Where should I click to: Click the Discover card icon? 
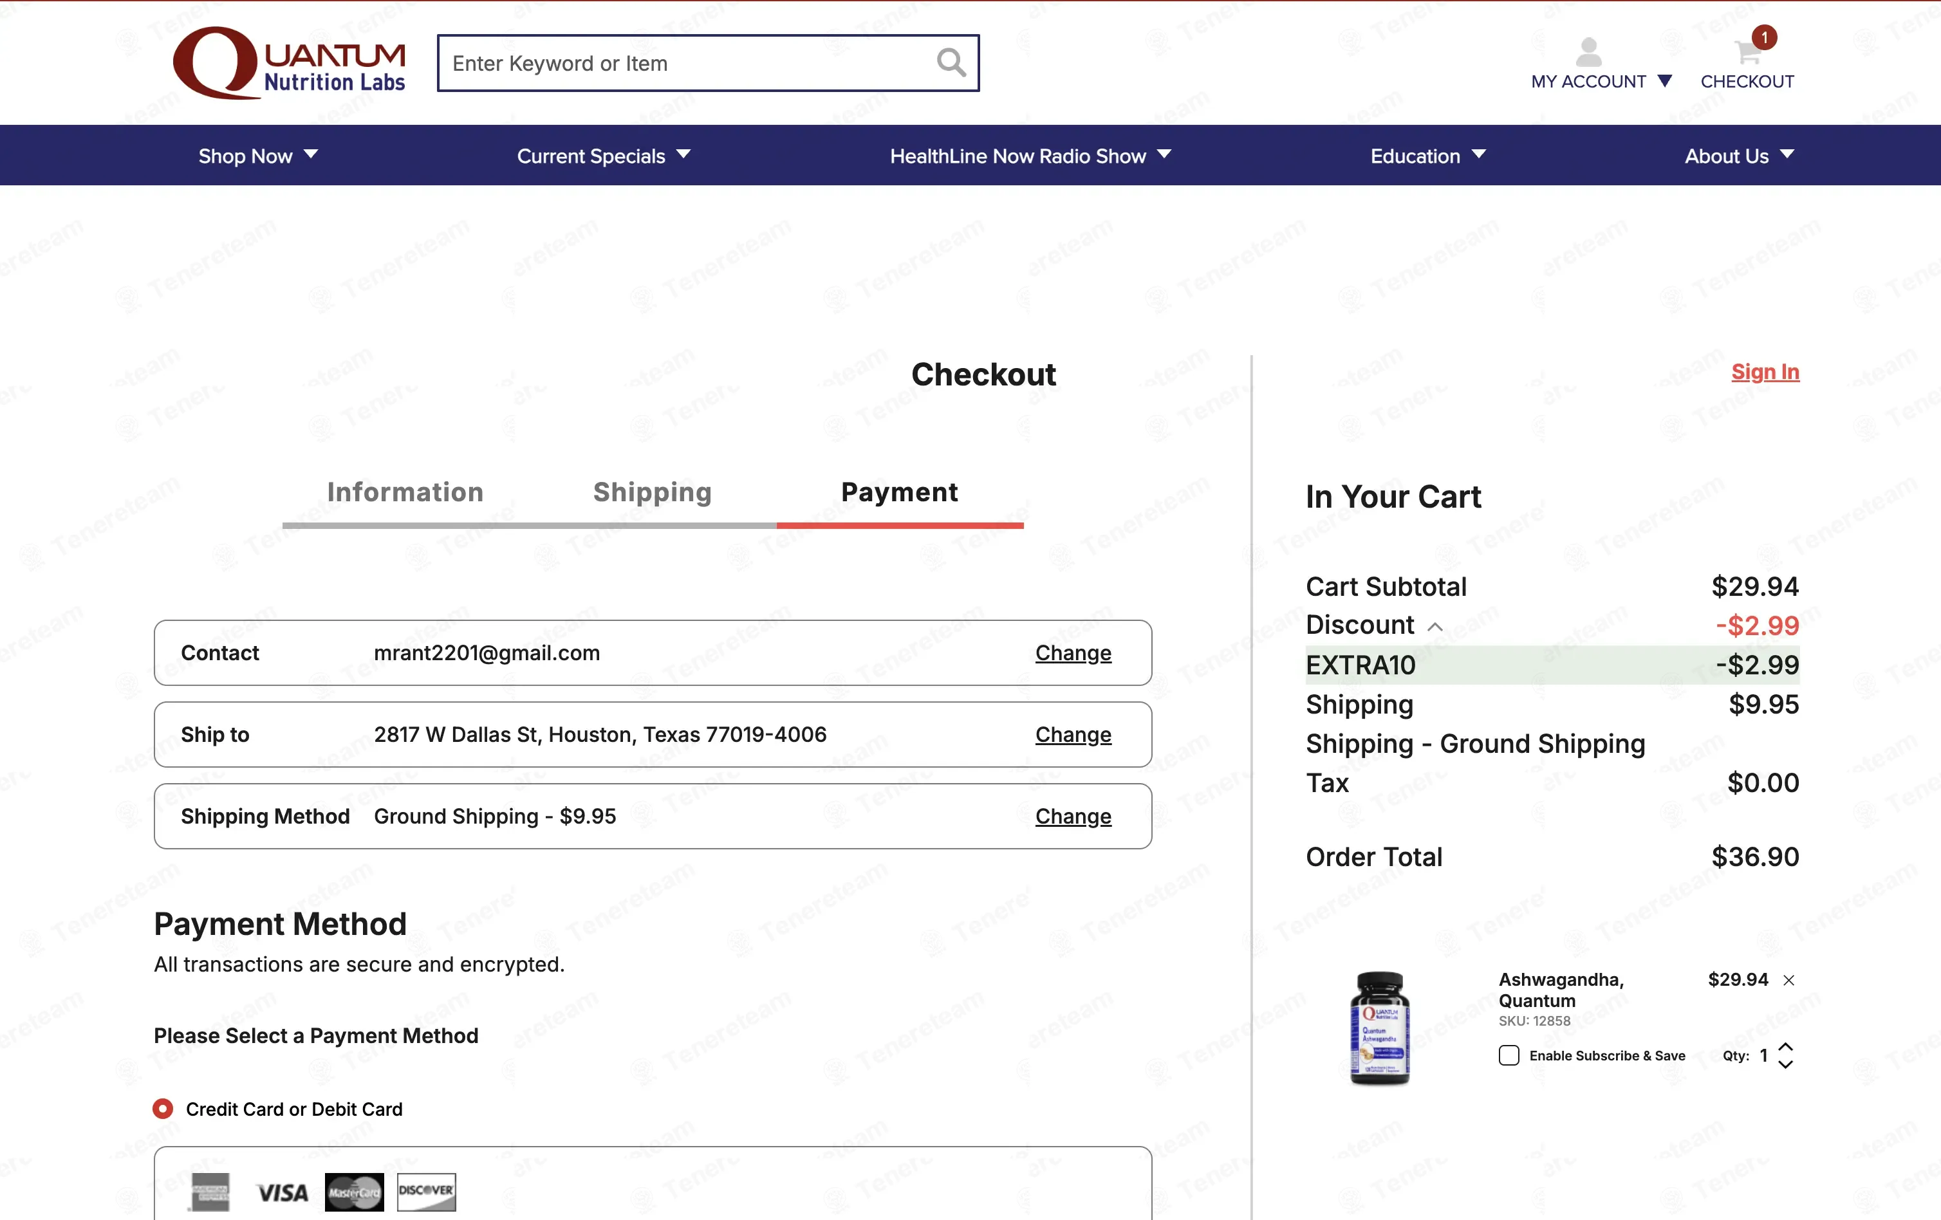(427, 1192)
